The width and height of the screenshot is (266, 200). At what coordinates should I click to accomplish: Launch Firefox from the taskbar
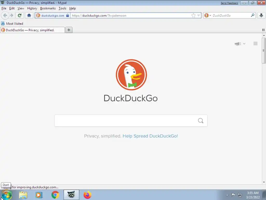88,195
